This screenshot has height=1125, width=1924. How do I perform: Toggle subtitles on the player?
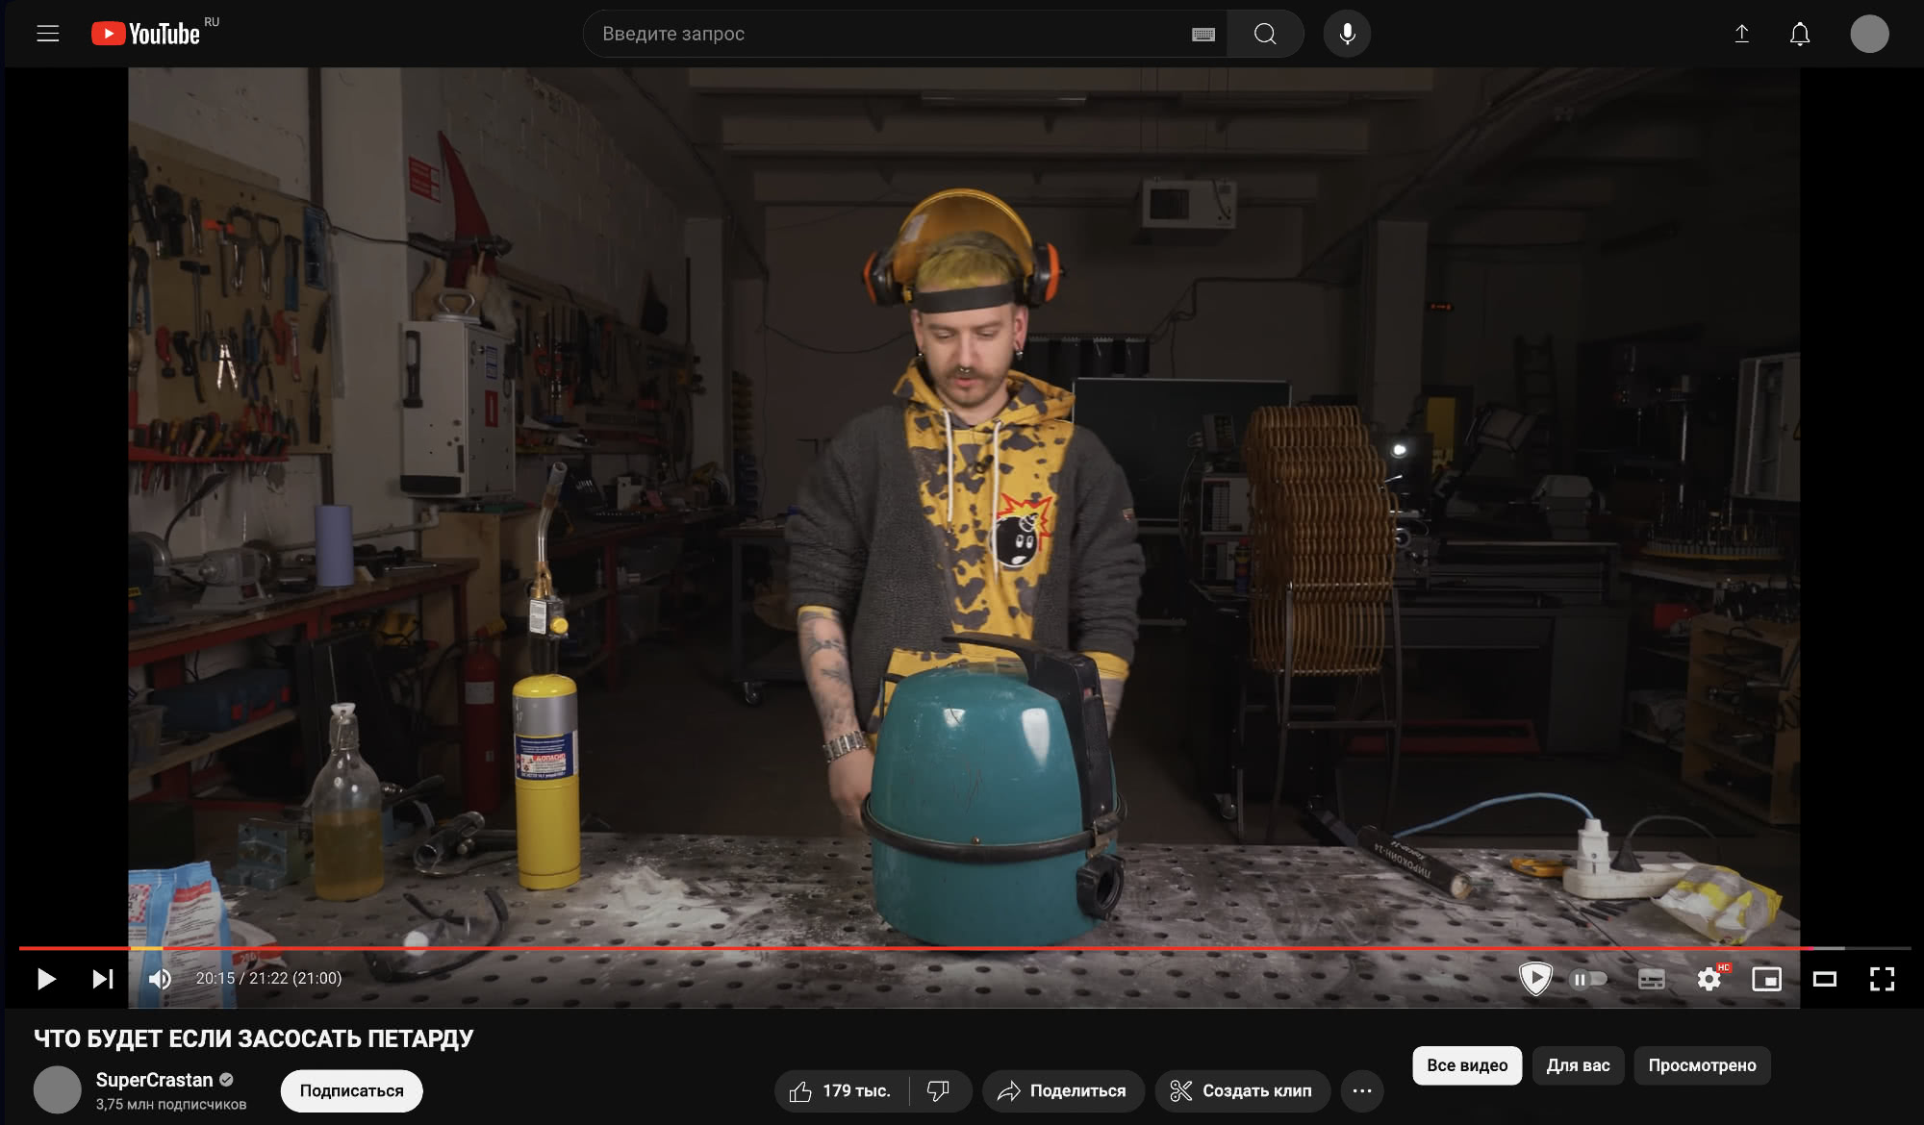pyautogui.click(x=1651, y=979)
